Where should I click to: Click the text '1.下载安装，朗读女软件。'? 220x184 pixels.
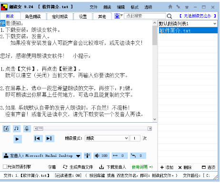click(x=30, y=30)
